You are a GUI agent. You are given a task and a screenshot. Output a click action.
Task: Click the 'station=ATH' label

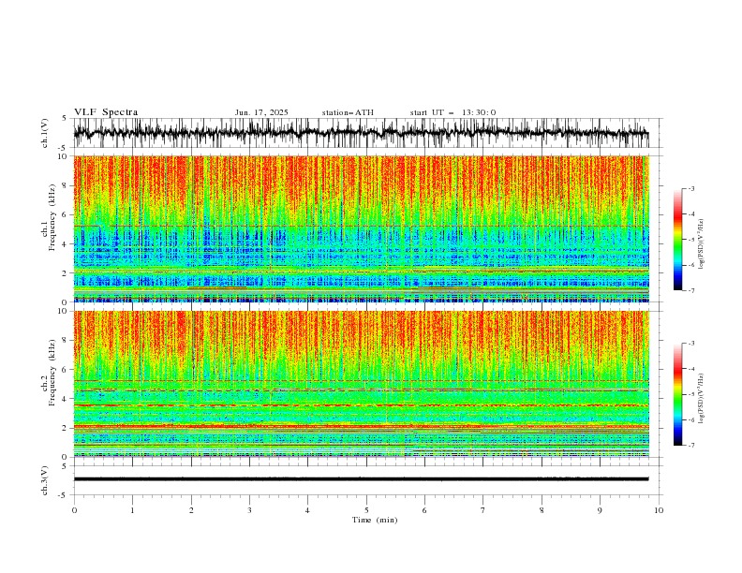coord(348,112)
